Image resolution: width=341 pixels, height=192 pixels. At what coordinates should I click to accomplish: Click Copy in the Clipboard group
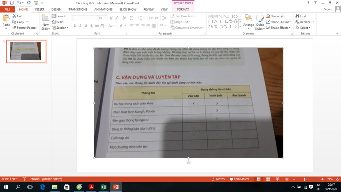(x=18, y=22)
